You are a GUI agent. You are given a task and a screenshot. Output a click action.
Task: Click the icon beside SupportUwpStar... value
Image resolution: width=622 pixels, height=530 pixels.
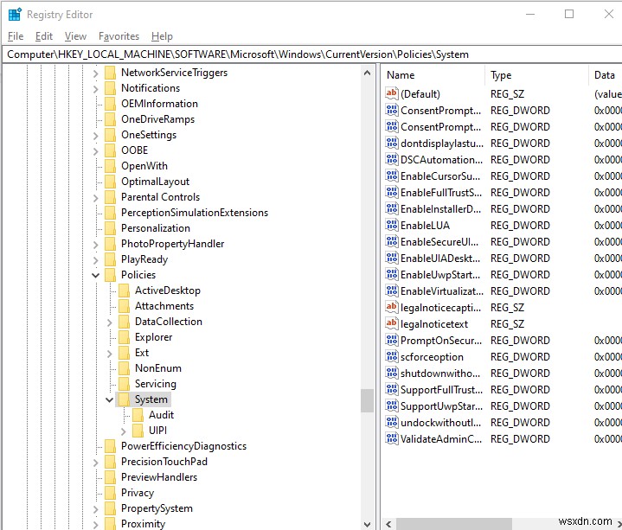click(392, 405)
